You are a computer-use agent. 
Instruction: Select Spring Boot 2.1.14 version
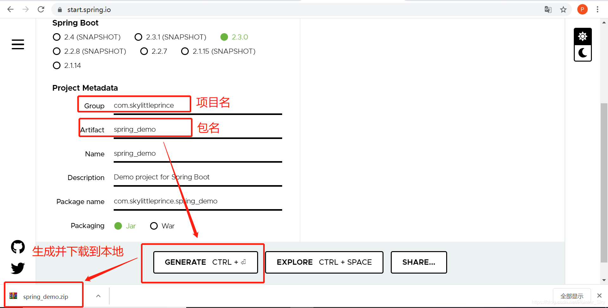pos(67,65)
